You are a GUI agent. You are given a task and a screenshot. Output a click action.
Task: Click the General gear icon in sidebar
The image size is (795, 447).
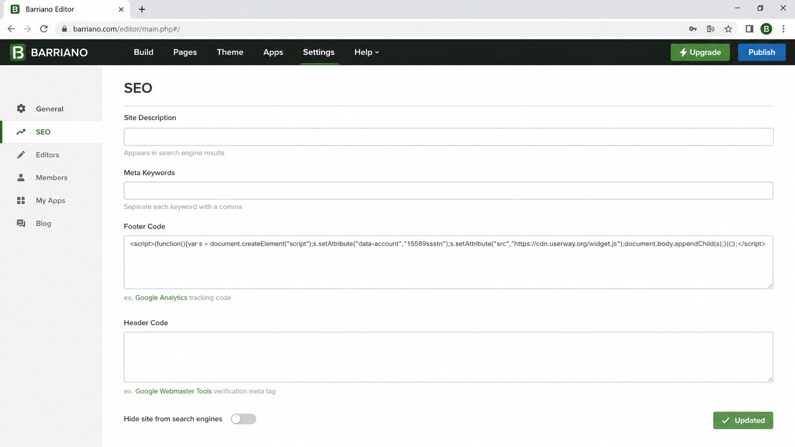tap(21, 109)
